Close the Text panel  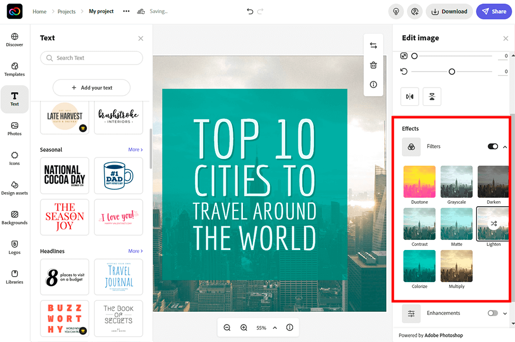click(141, 38)
